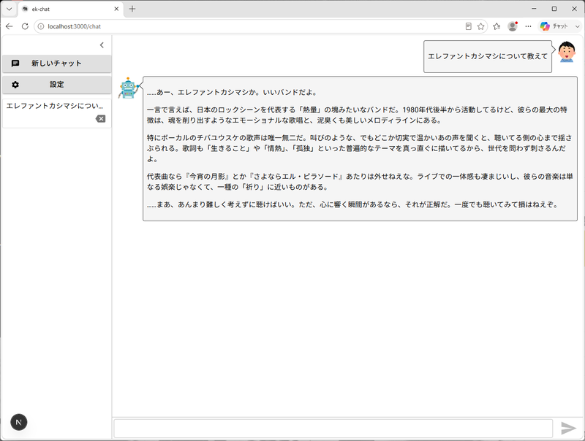Click the robot assistant avatar
The width and height of the screenshot is (585, 441).
129,88
